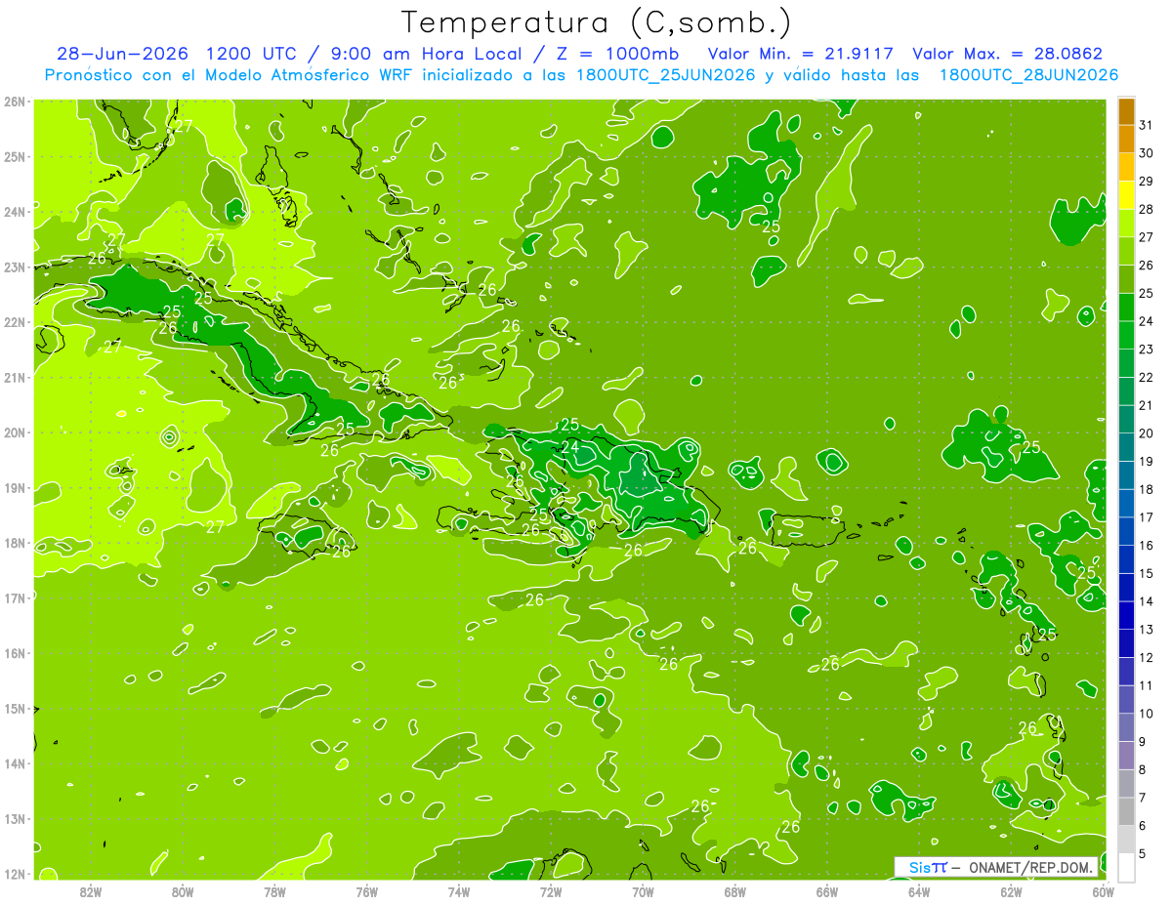Screen dimensions: 1172x905
Task: Click legend value "31" on color scale
Action: (x=1147, y=126)
